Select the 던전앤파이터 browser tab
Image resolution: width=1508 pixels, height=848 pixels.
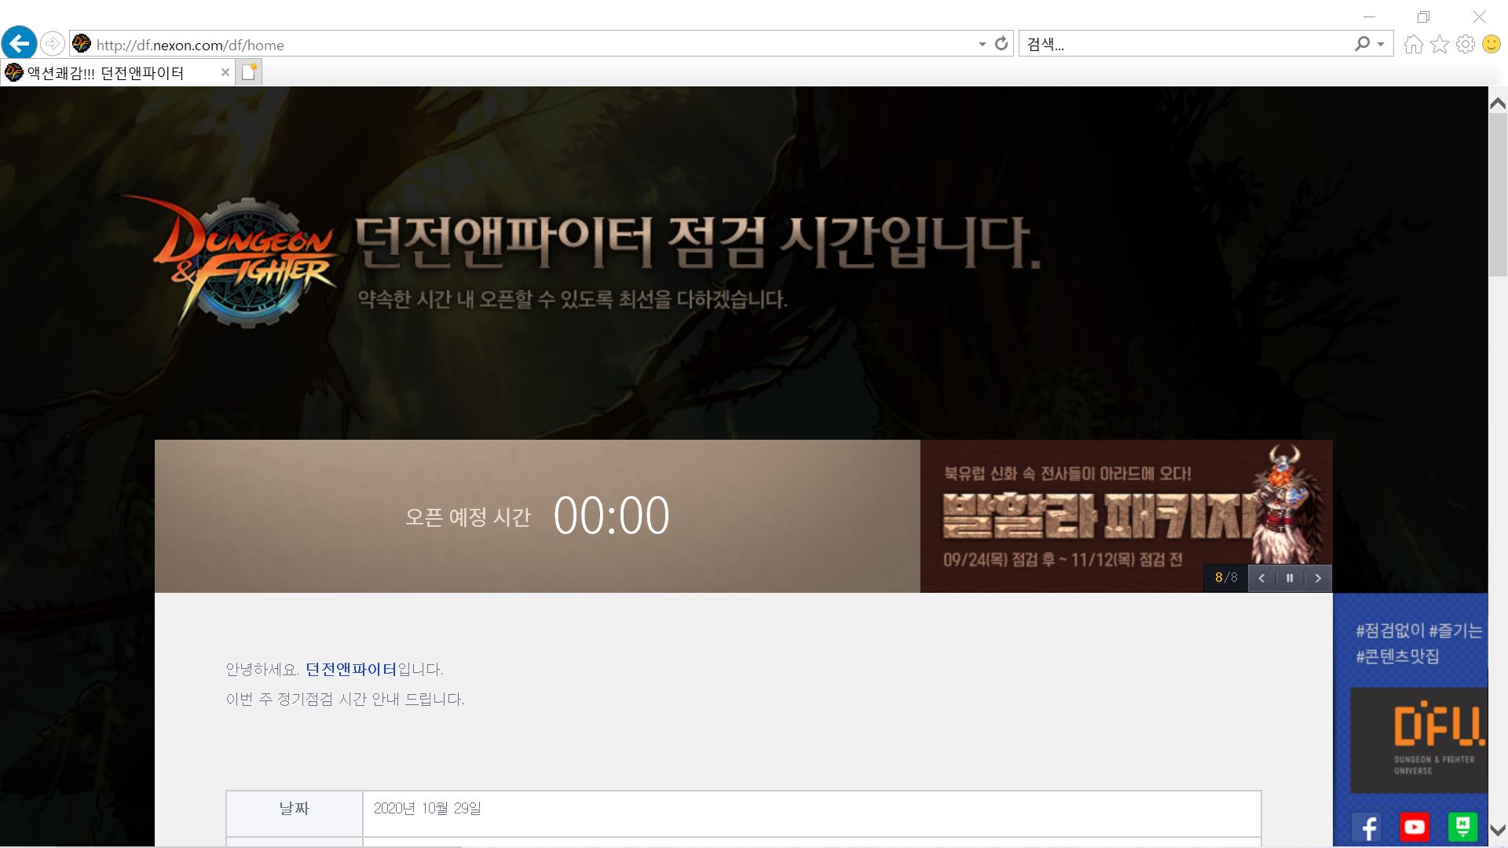point(106,73)
